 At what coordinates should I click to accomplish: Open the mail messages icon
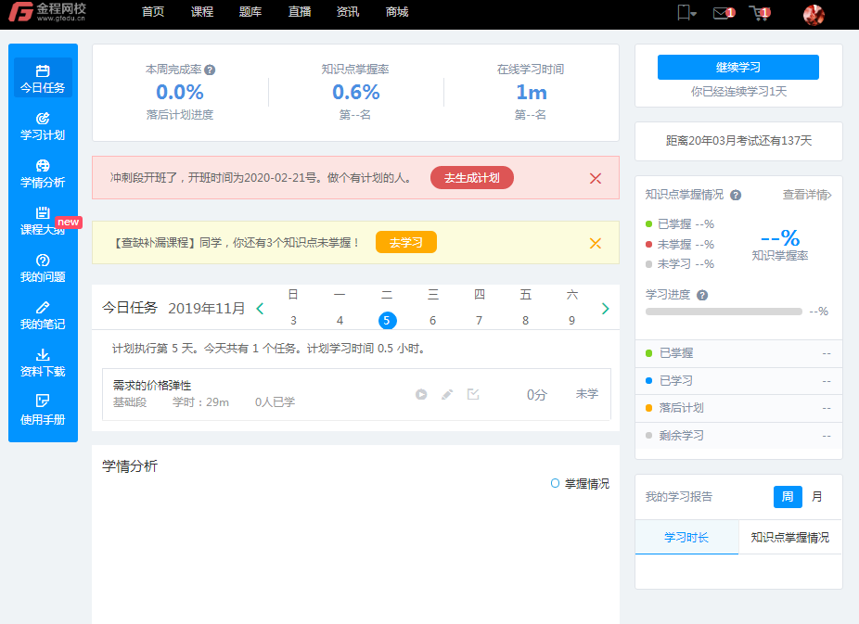click(x=722, y=13)
